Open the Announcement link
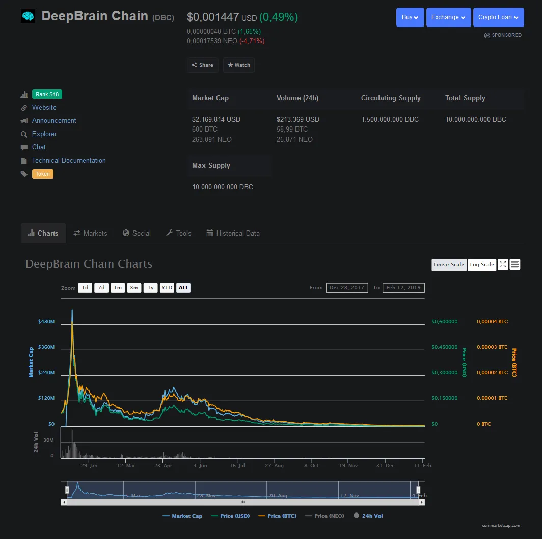This screenshot has width=542, height=539. 54,121
